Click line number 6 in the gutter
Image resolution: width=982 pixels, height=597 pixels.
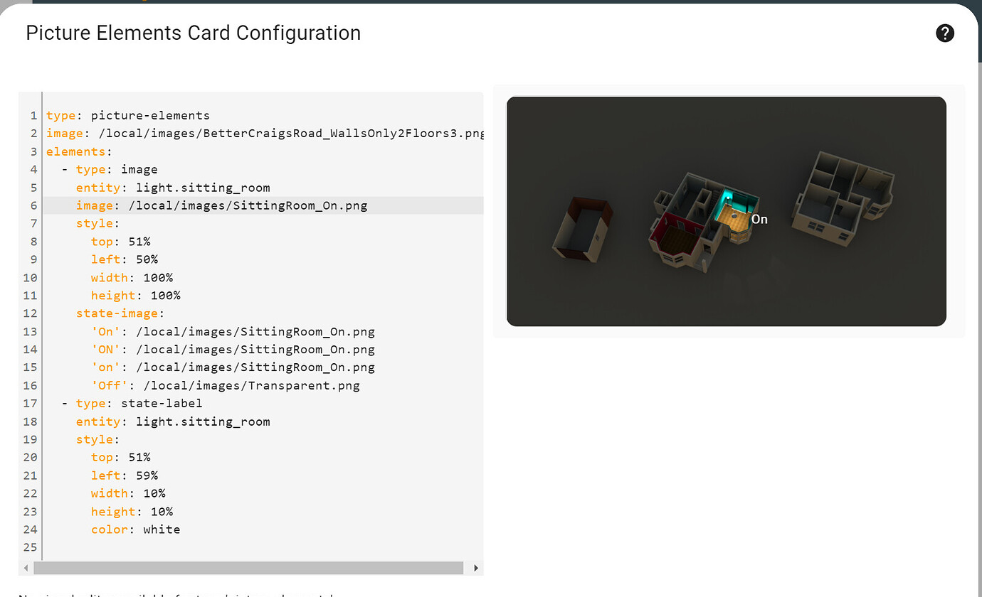(x=33, y=205)
